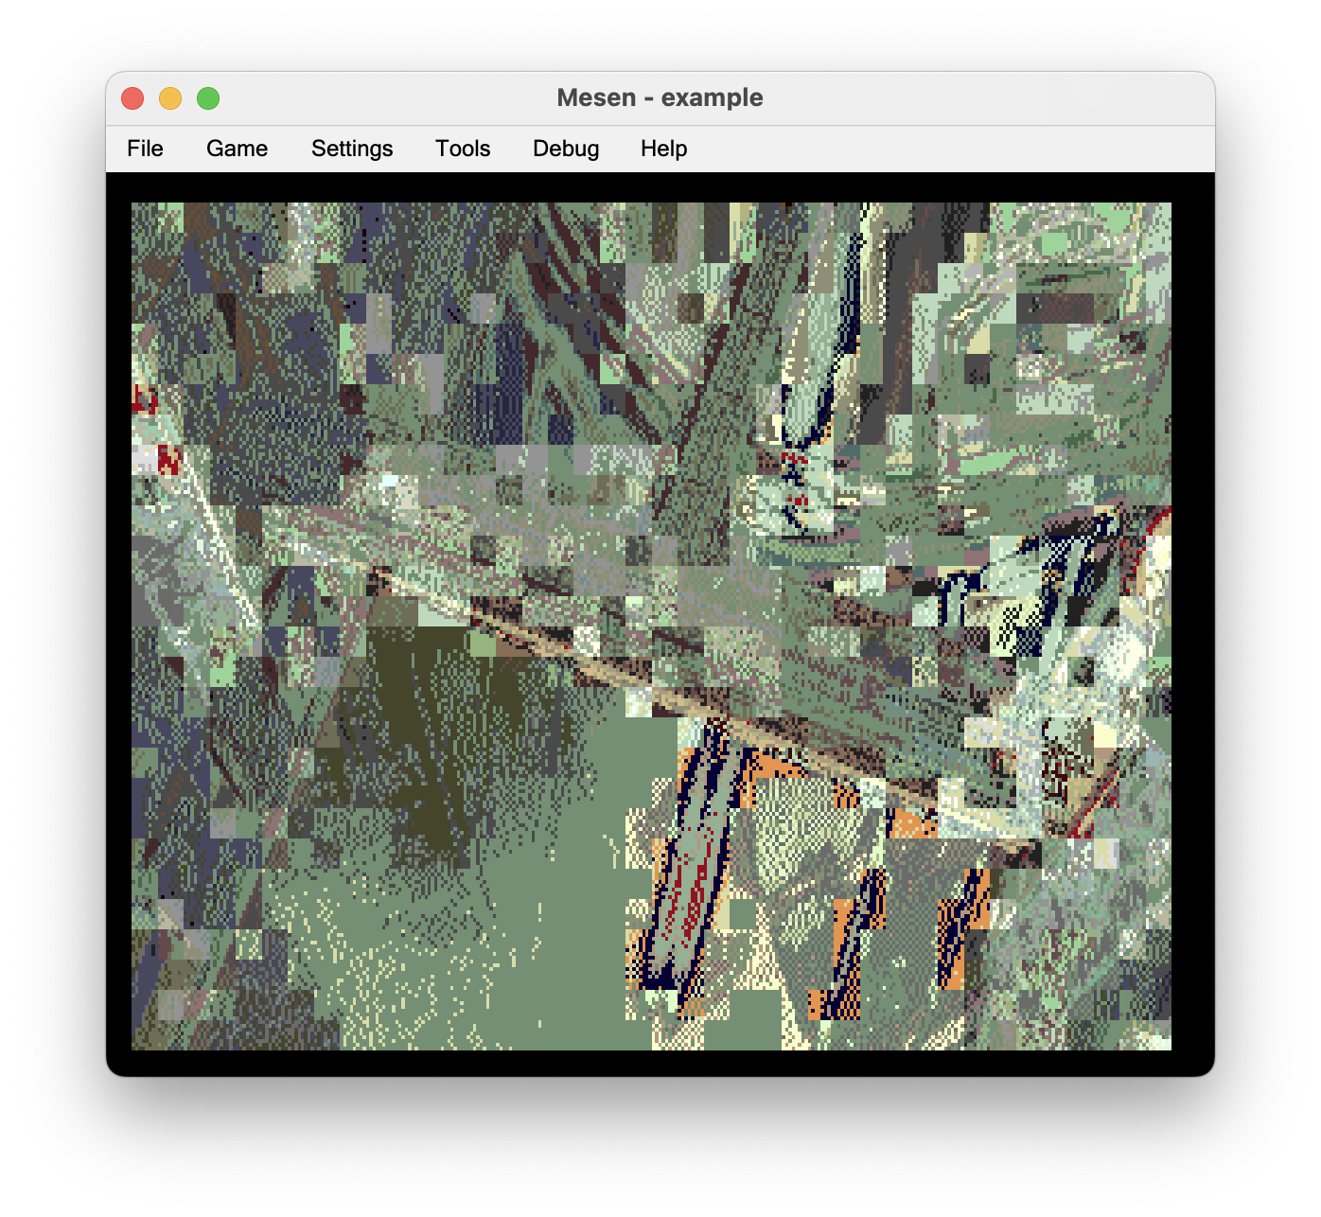
Task: Open the Game menu
Action: coord(237,149)
